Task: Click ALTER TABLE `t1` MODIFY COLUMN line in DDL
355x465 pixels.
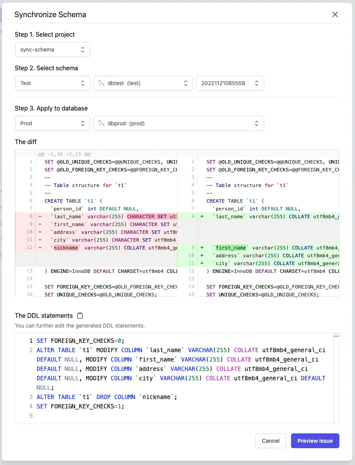Action: (181, 369)
